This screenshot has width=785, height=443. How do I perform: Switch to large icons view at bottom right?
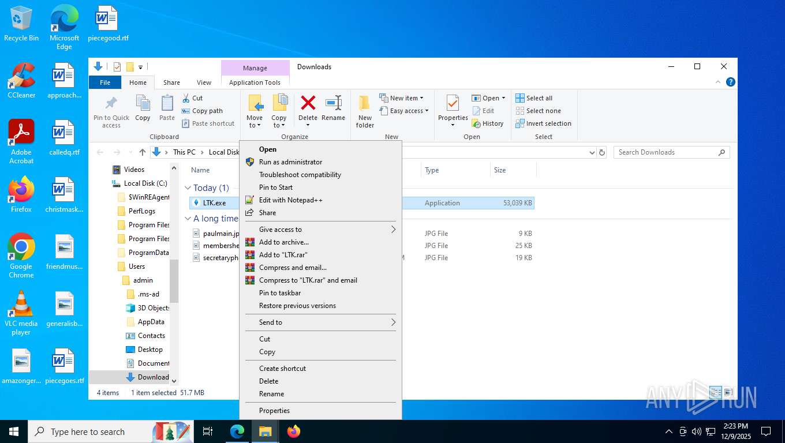[x=728, y=392]
